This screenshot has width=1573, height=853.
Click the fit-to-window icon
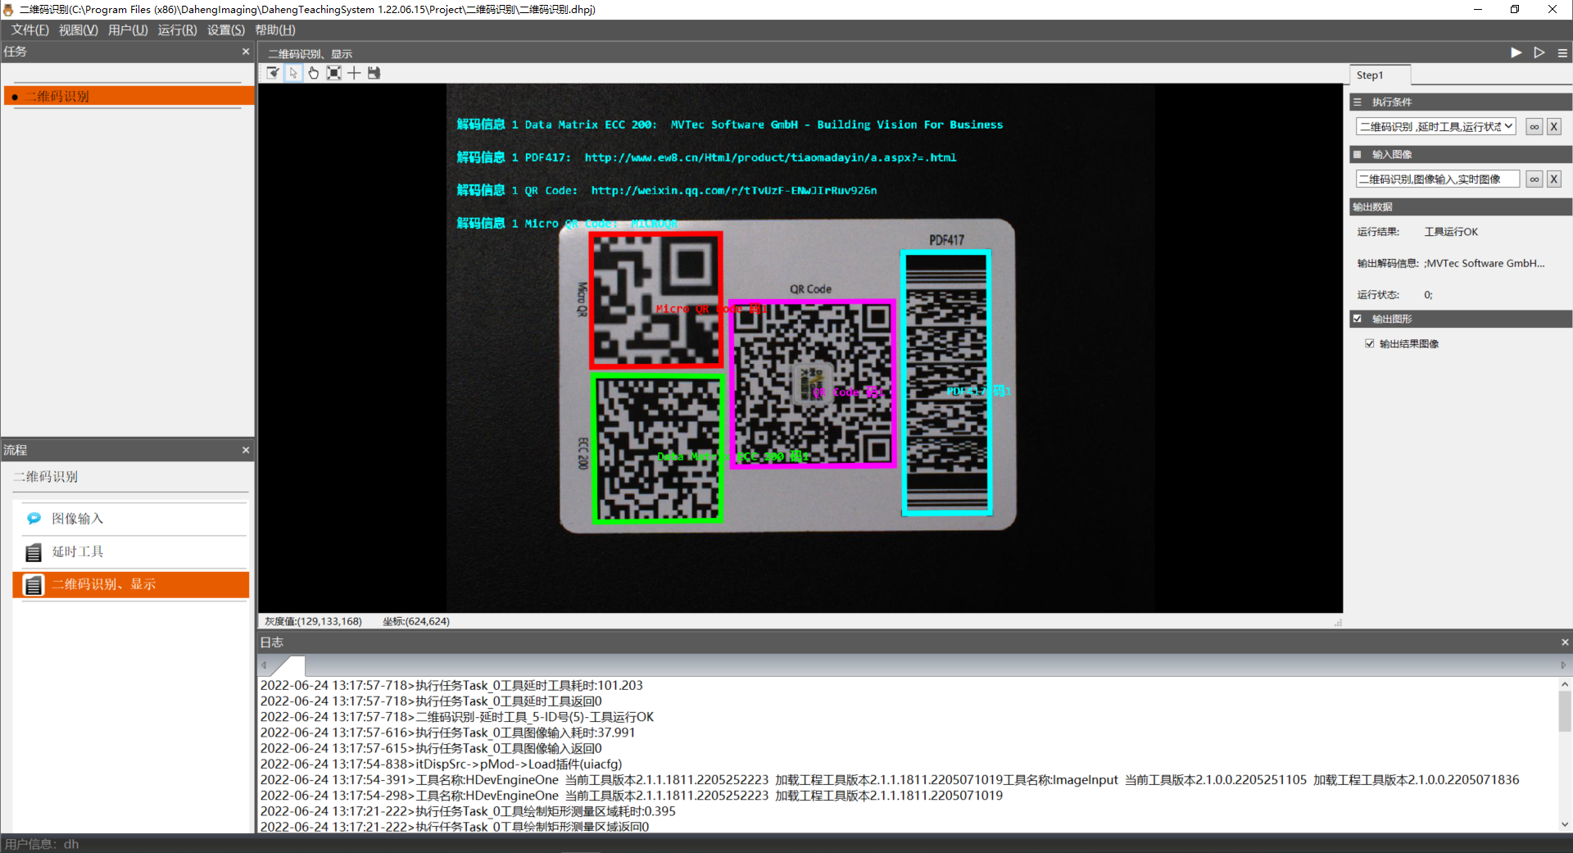pyautogui.click(x=333, y=73)
